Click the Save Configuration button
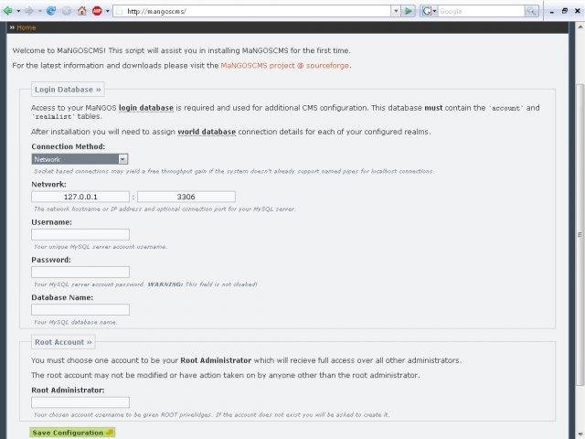The image size is (585, 439). click(72, 433)
